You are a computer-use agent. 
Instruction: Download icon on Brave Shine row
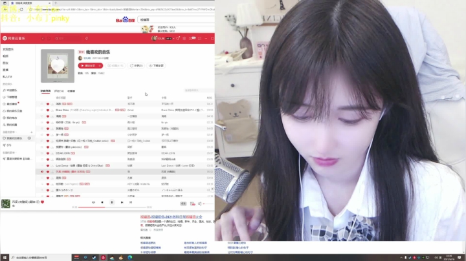pyautogui.click(x=52, y=110)
